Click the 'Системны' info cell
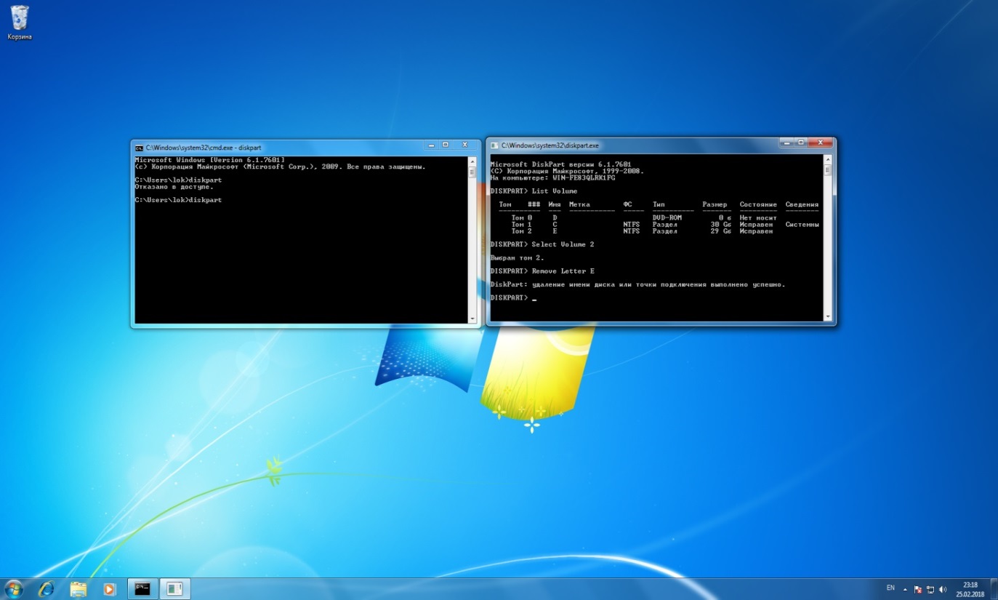Image resolution: width=998 pixels, height=600 pixels. pos(802,225)
